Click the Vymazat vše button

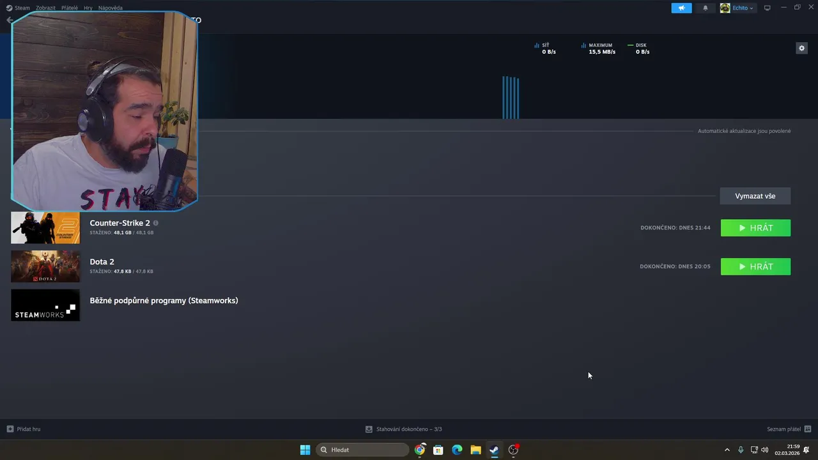point(755,196)
